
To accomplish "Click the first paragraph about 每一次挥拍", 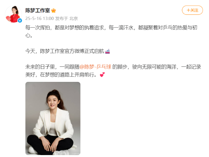I will pos(111,31).
